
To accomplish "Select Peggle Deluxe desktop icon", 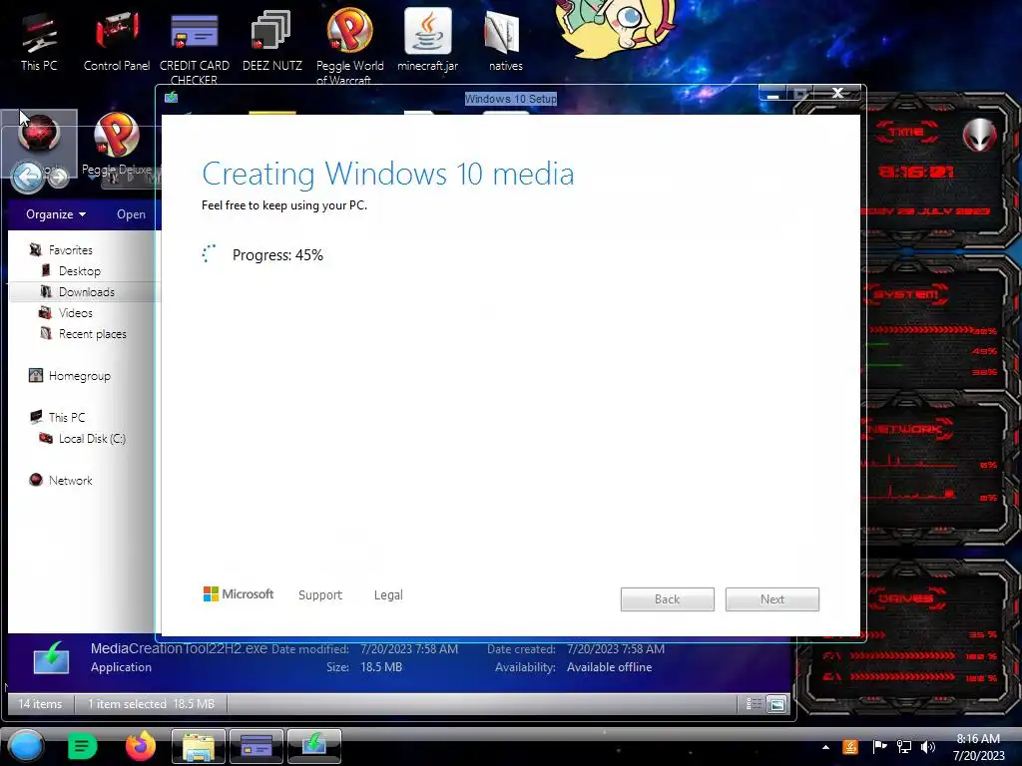I will (x=117, y=144).
